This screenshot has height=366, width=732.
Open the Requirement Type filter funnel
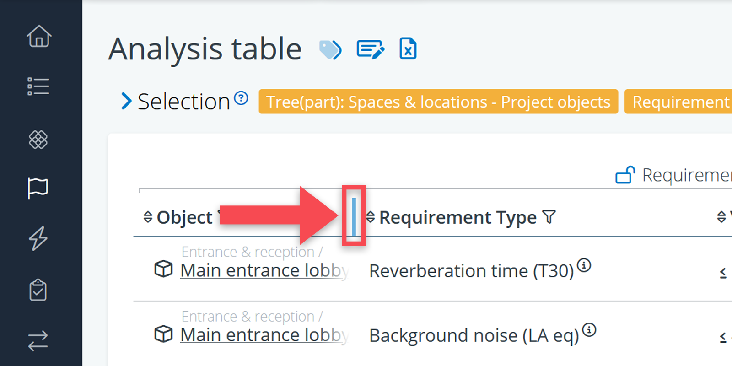549,217
